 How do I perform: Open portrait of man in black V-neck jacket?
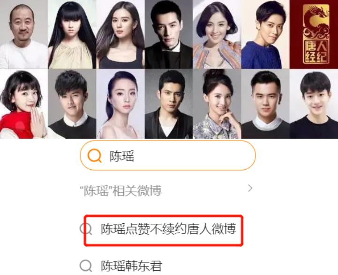pyautogui.click(x=169, y=104)
